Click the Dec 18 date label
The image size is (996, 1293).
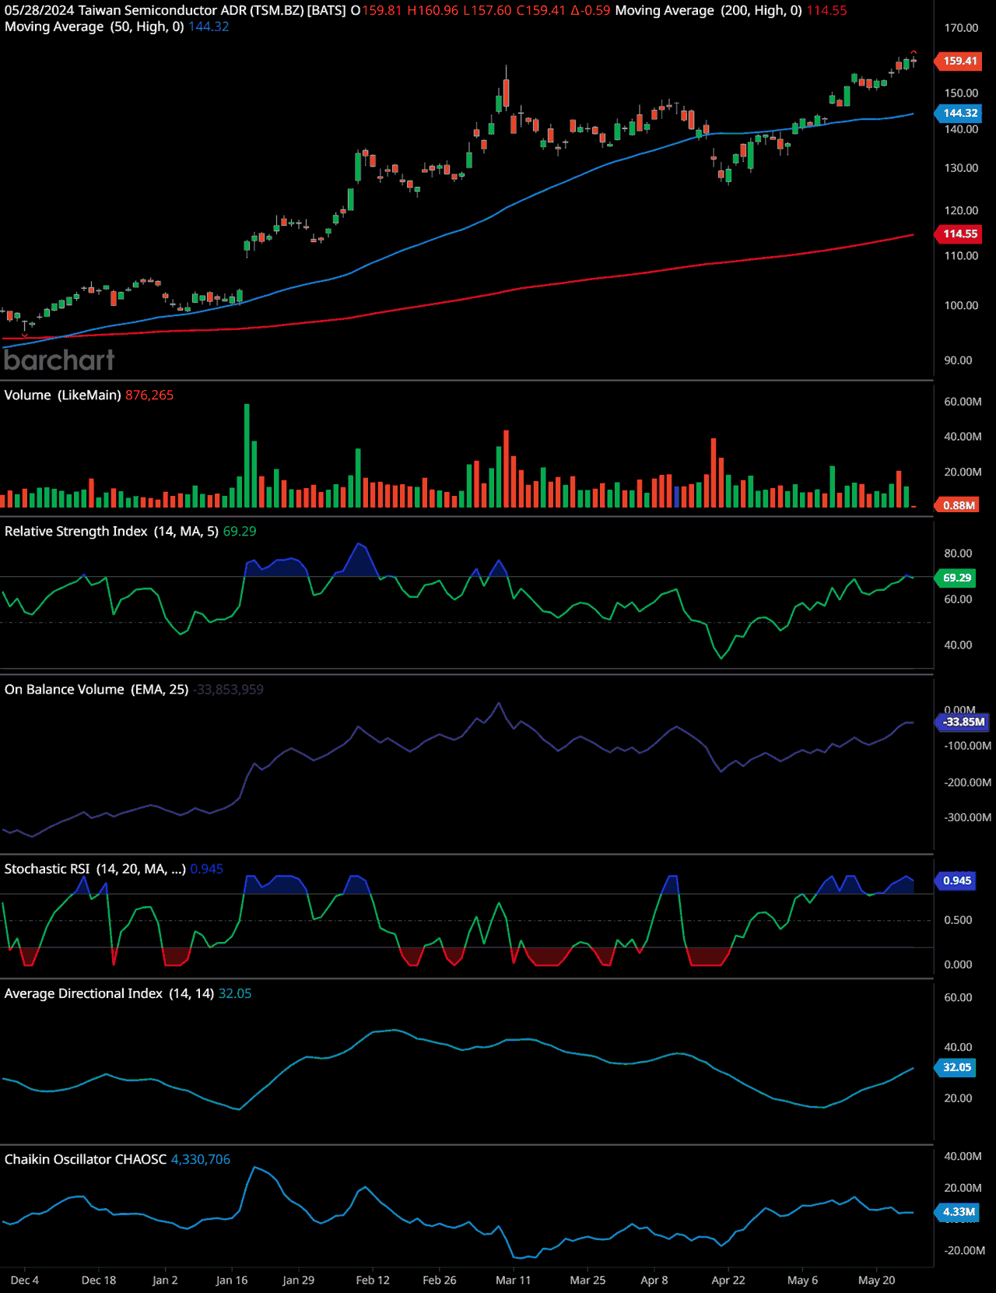point(99,1280)
